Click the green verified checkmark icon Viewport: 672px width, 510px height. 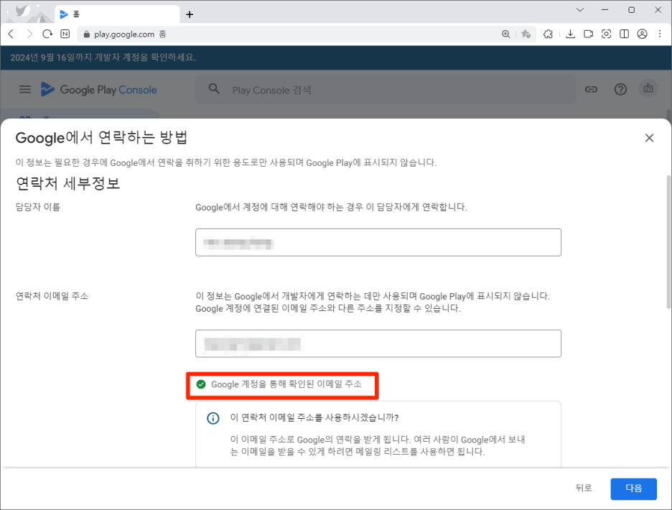[201, 384]
